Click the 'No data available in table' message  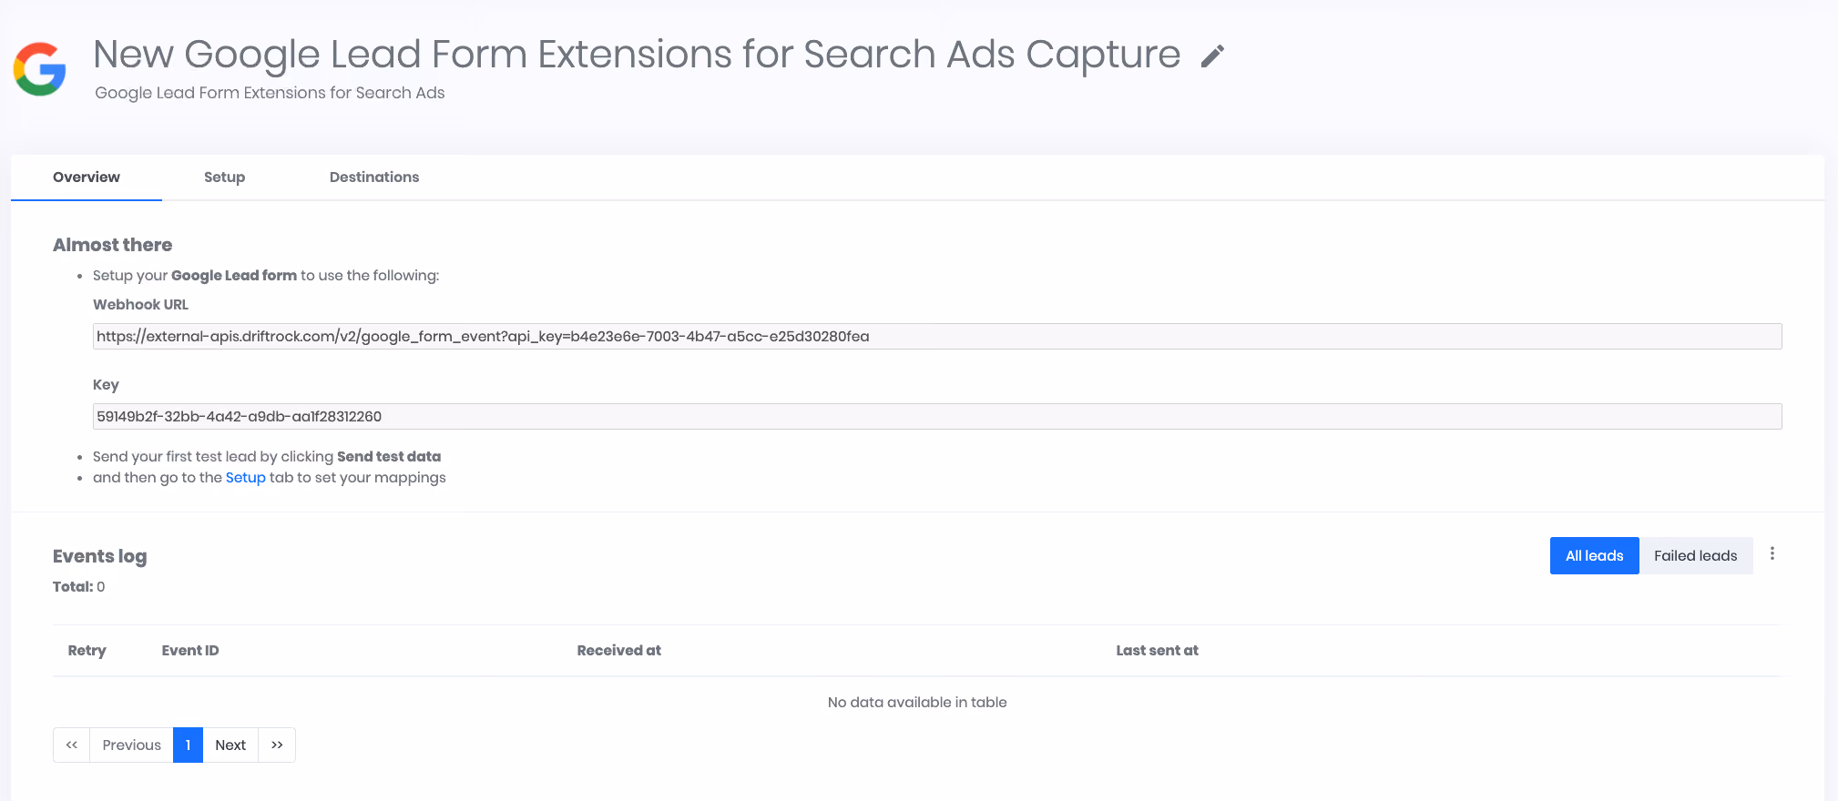[x=917, y=702]
